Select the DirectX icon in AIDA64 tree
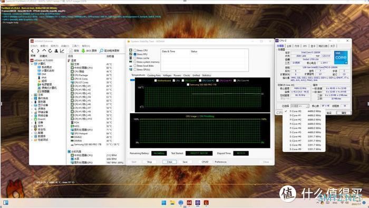The height and width of the screenshot is (208, 369). [x=35, y=119]
